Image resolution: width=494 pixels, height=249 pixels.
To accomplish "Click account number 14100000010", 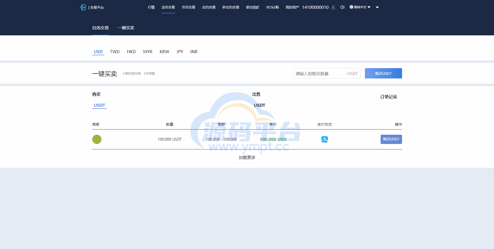I will click(x=315, y=7).
